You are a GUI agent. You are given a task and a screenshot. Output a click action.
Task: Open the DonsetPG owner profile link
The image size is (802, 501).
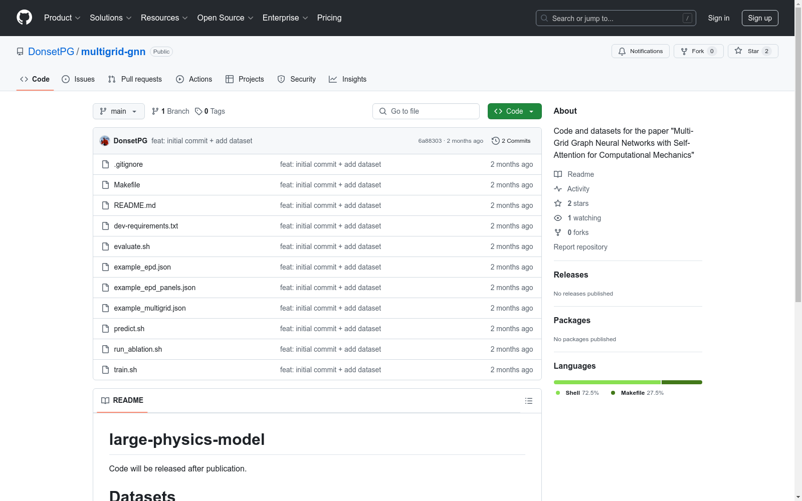tap(51, 52)
